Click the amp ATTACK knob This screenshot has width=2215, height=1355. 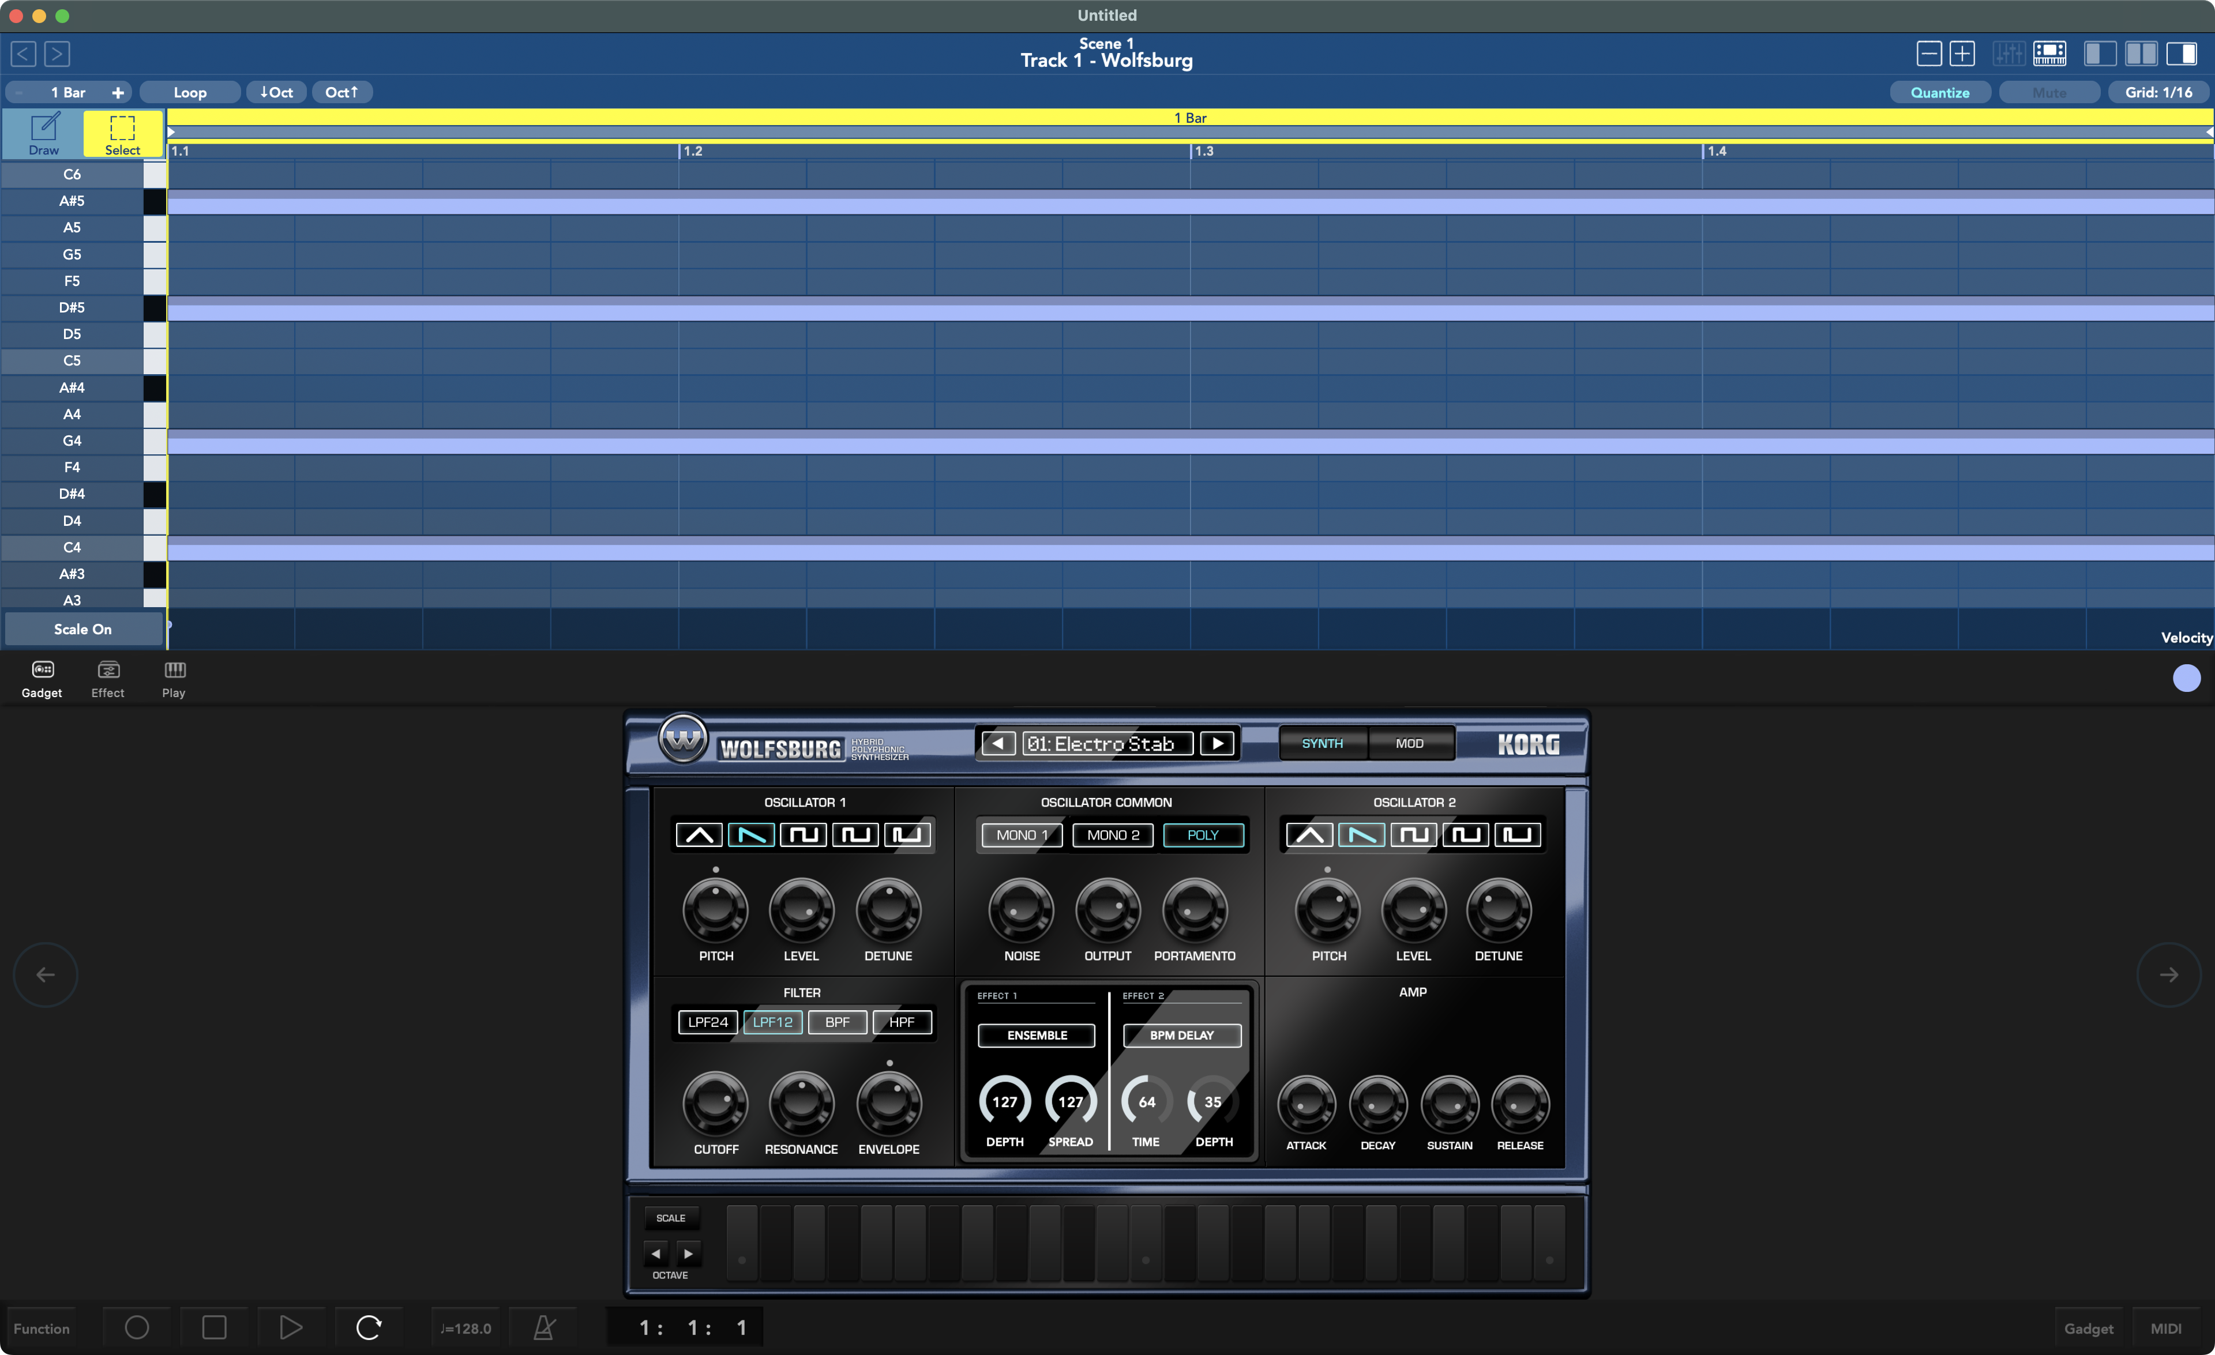coord(1306,1104)
